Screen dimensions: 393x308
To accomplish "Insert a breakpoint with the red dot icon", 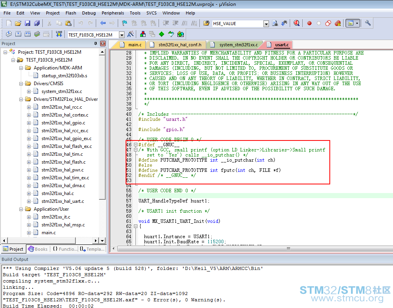I will click(x=309, y=23).
